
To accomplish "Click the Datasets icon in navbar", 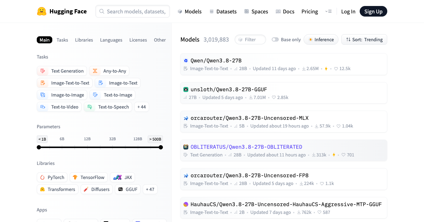I will 212,11.
